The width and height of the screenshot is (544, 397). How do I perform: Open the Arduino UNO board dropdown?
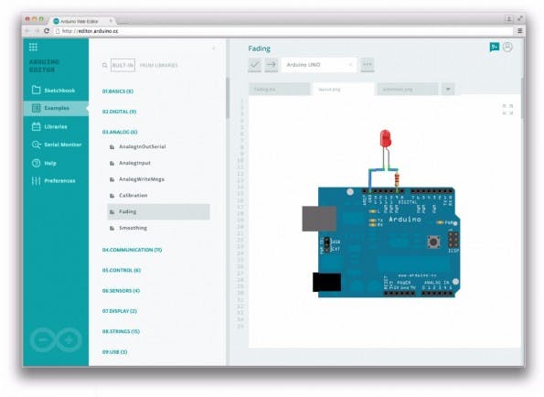point(319,65)
